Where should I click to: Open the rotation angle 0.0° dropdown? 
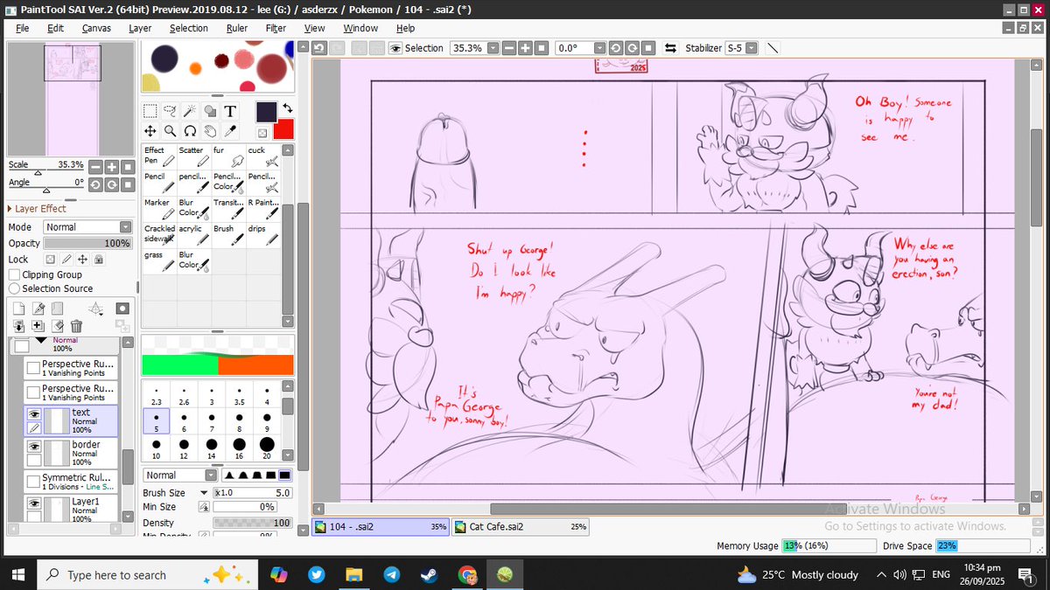point(599,48)
